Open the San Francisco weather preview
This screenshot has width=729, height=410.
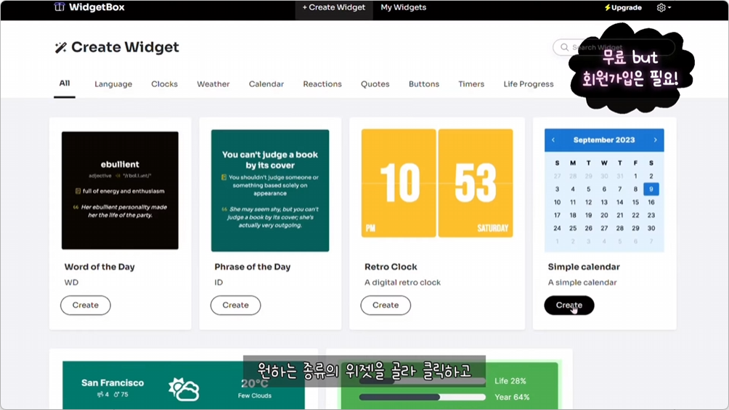point(184,385)
